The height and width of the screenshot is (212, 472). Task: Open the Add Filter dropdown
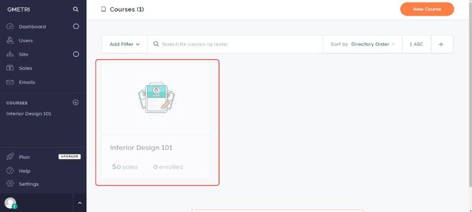124,44
